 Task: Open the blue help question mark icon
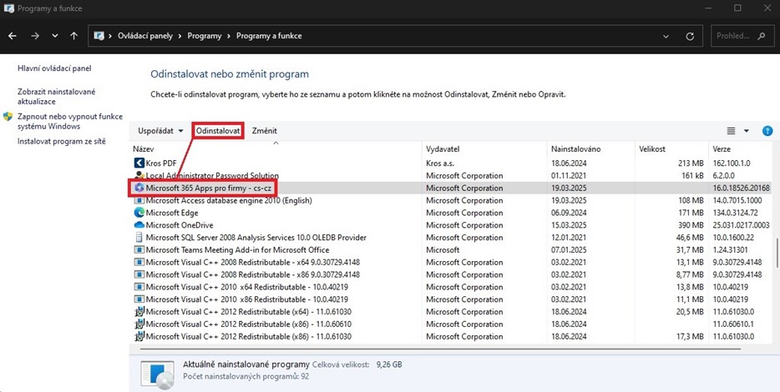pyautogui.click(x=767, y=131)
